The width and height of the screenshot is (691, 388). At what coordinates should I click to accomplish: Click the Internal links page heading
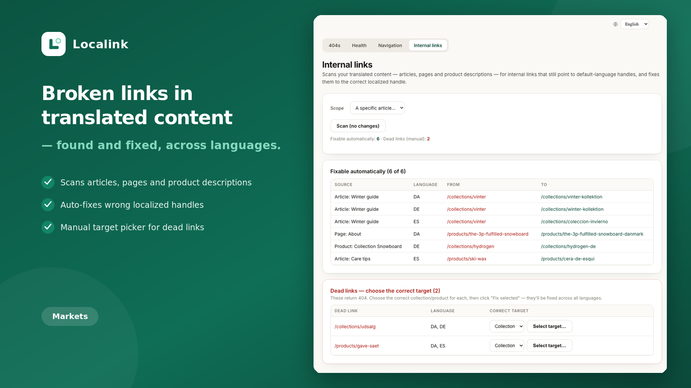[x=347, y=65]
